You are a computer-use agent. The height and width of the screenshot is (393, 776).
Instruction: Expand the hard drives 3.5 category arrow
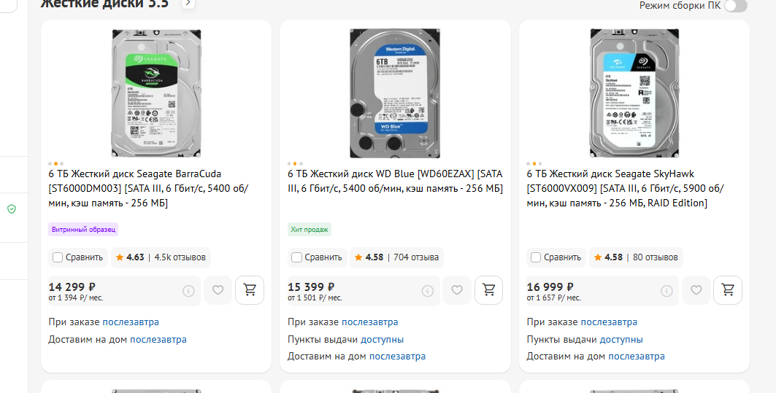click(x=188, y=4)
